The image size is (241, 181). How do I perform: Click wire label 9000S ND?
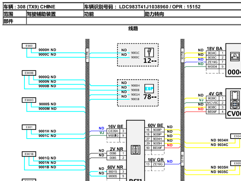tap(47, 104)
